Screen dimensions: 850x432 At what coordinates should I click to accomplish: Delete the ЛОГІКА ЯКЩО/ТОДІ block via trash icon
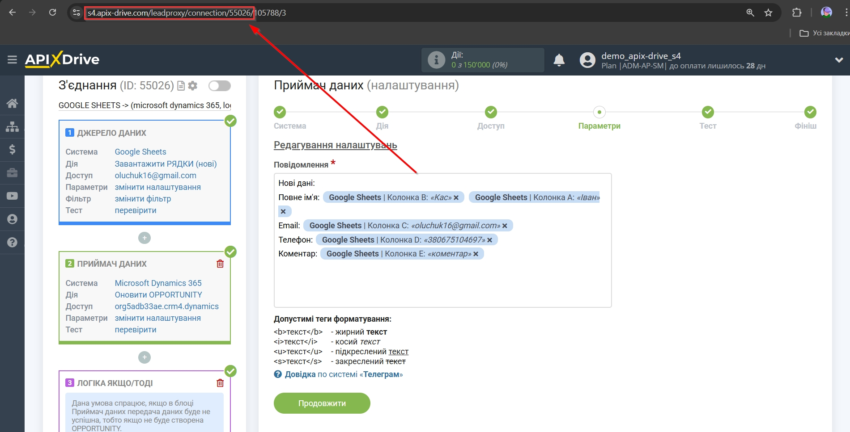tap(220, 383)
